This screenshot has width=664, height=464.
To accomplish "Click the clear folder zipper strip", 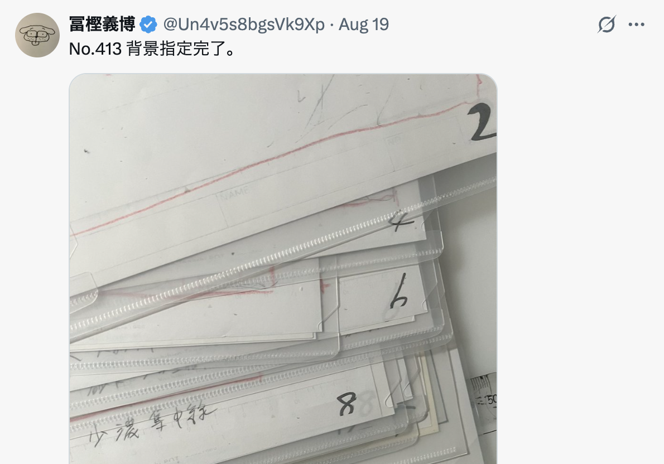I will click(280, 254).
